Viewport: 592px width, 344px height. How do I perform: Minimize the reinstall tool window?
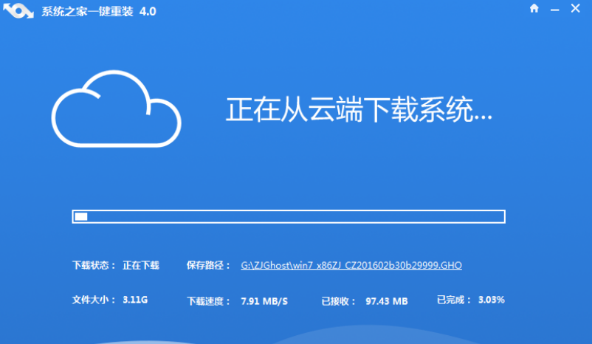[554, 10]
